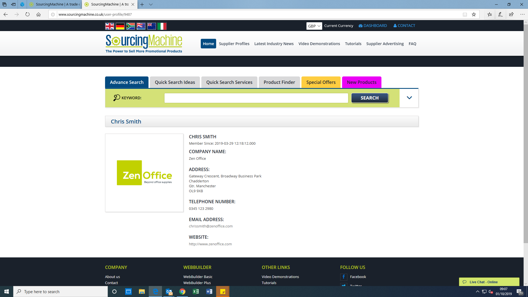Click the UK flag language icon

(109, 26)
